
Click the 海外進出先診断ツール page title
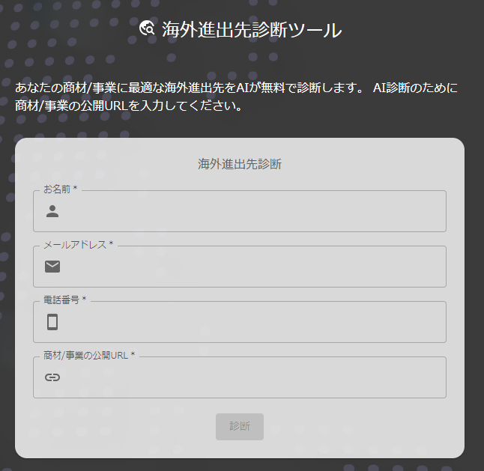[252, 30]
